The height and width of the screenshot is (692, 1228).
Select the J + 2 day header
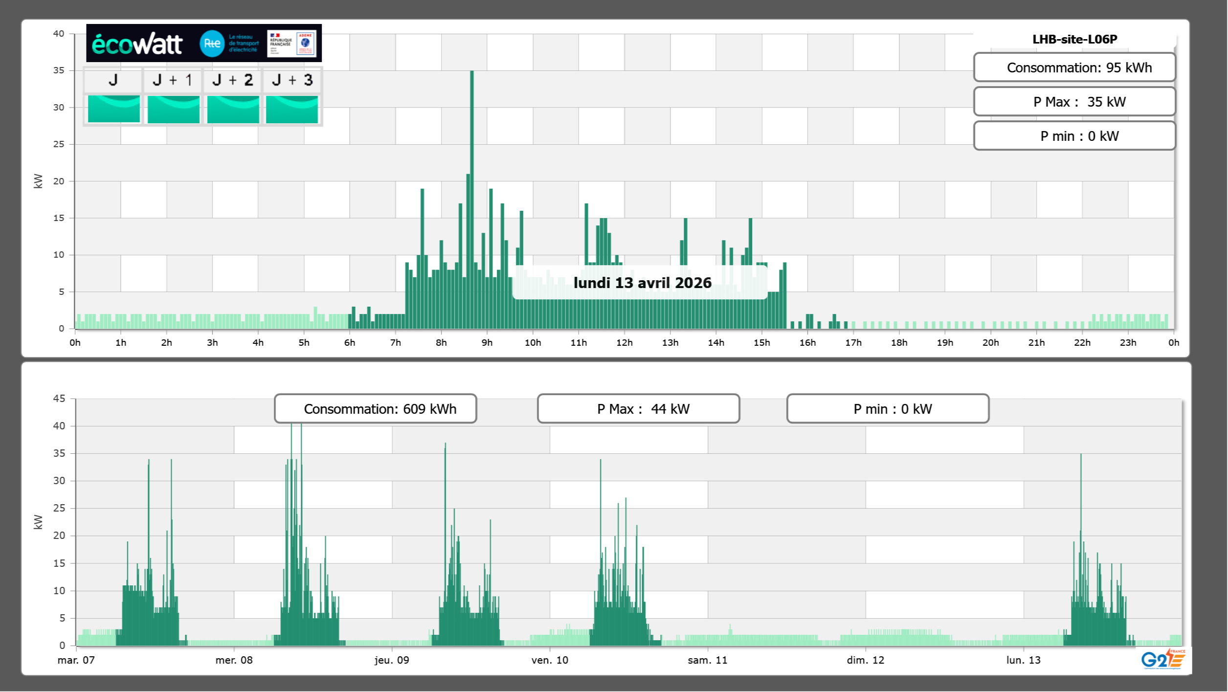point(232,80)
